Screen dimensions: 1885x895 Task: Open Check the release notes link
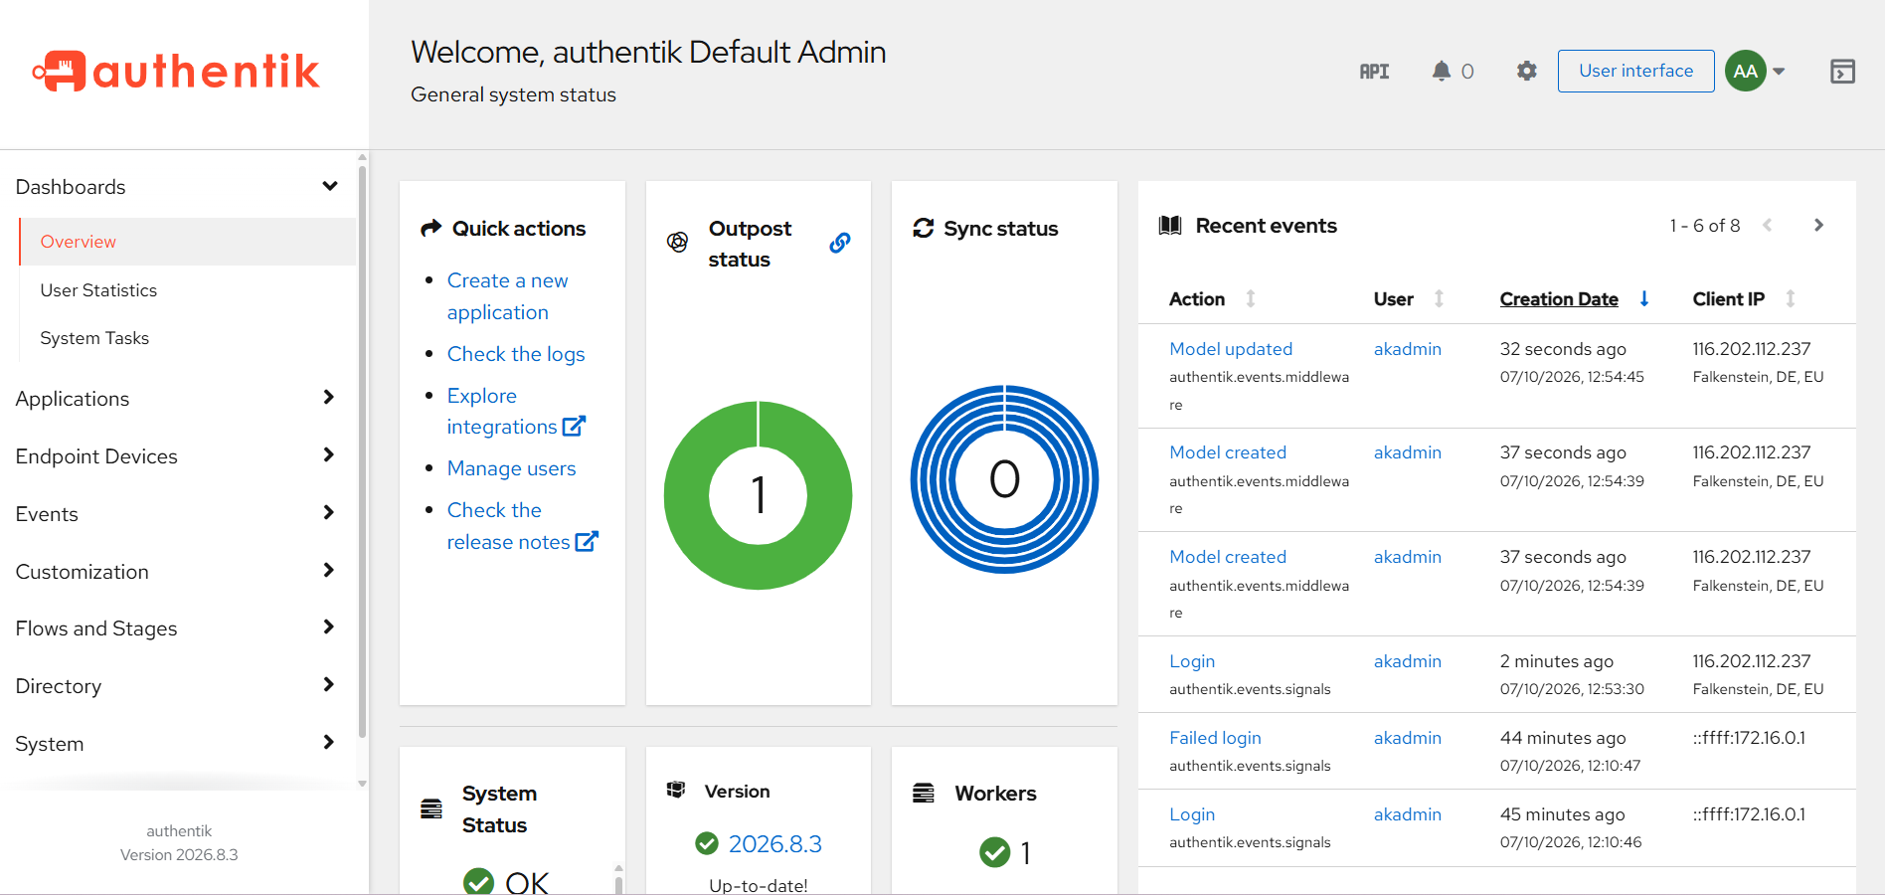click(x=522, y=526)
